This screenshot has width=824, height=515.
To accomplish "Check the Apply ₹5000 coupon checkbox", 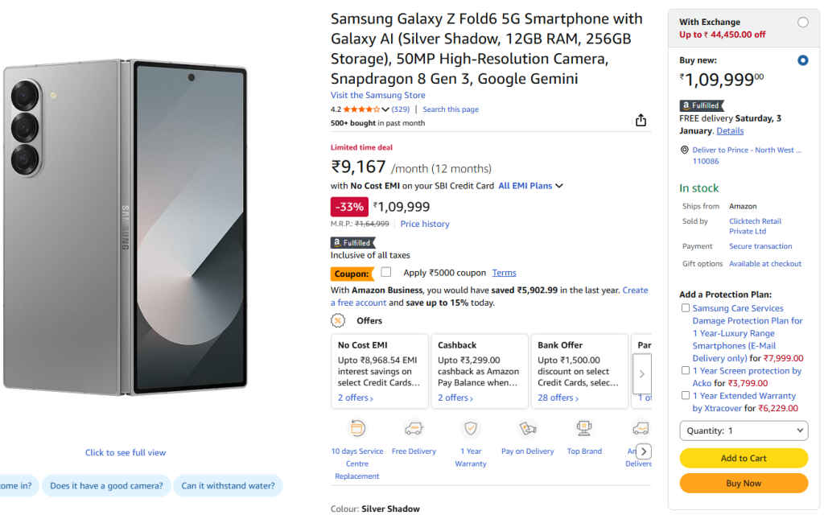I will point(385,272).
